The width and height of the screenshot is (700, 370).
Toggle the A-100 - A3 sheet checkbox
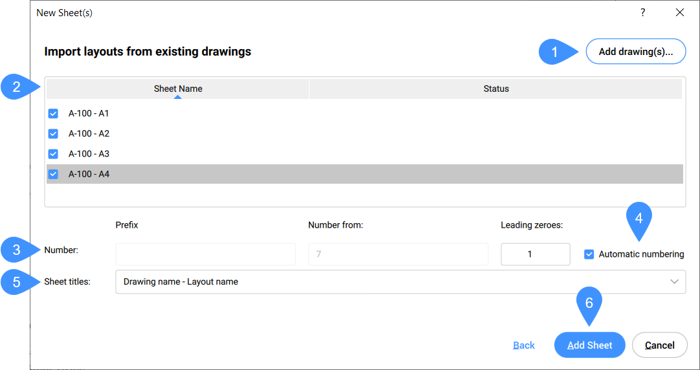pos(54,154)
